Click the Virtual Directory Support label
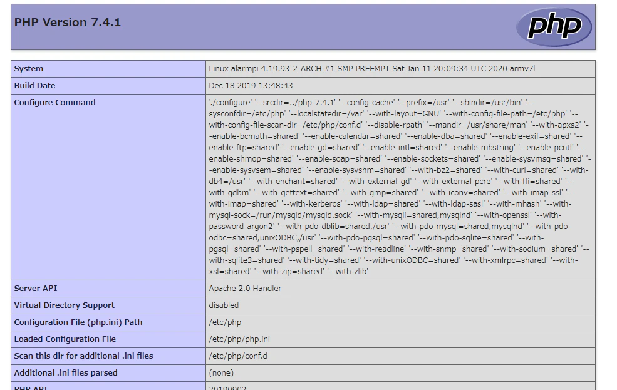 (64, 305)
